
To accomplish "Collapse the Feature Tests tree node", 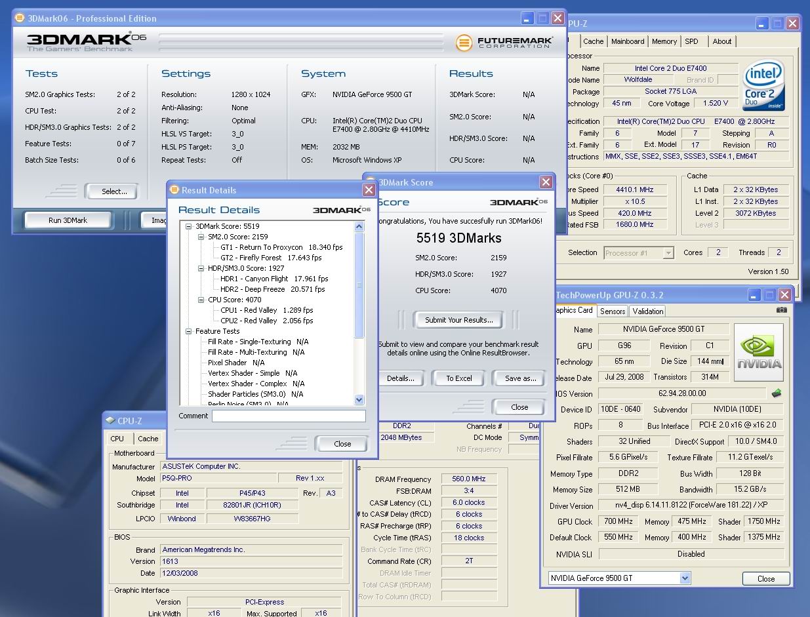I will 188,331.
